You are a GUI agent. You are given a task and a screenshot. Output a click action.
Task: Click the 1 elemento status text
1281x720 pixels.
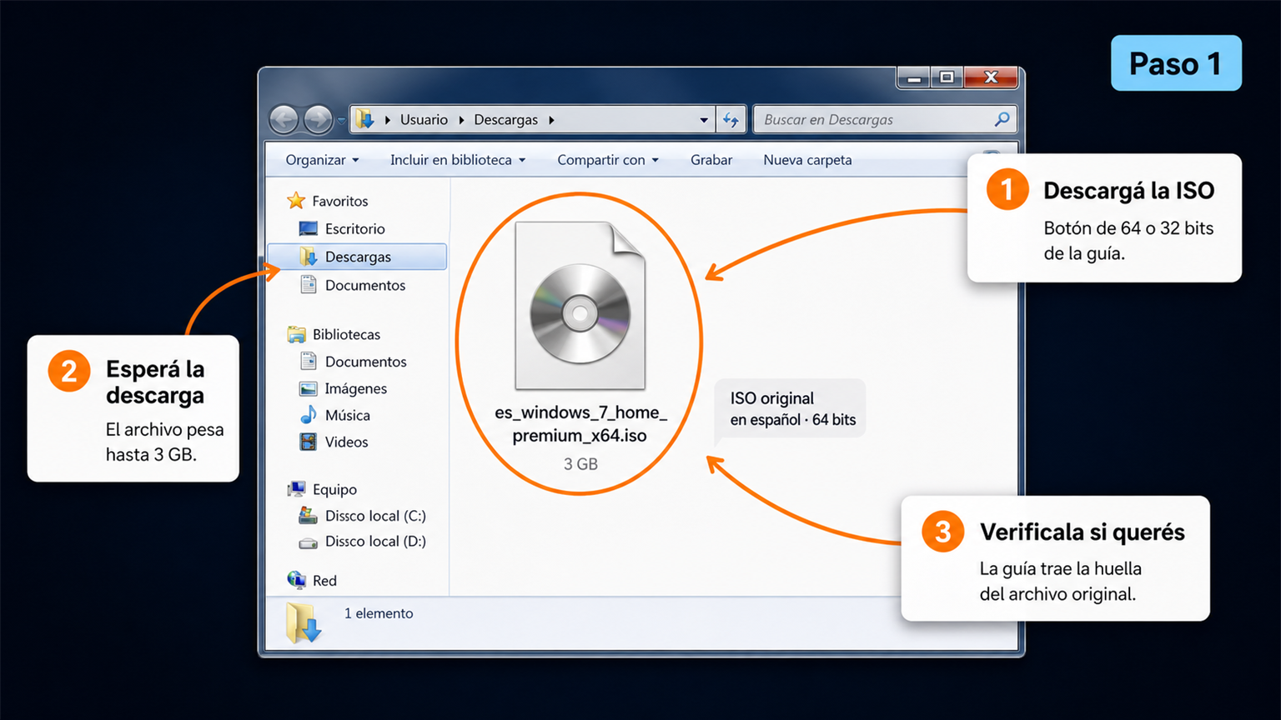[x=379, y=613]
